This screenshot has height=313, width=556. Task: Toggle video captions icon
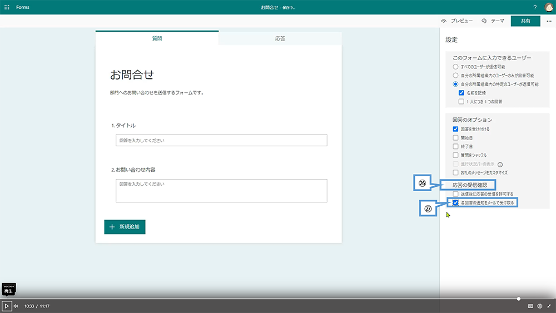pos(530,306)
